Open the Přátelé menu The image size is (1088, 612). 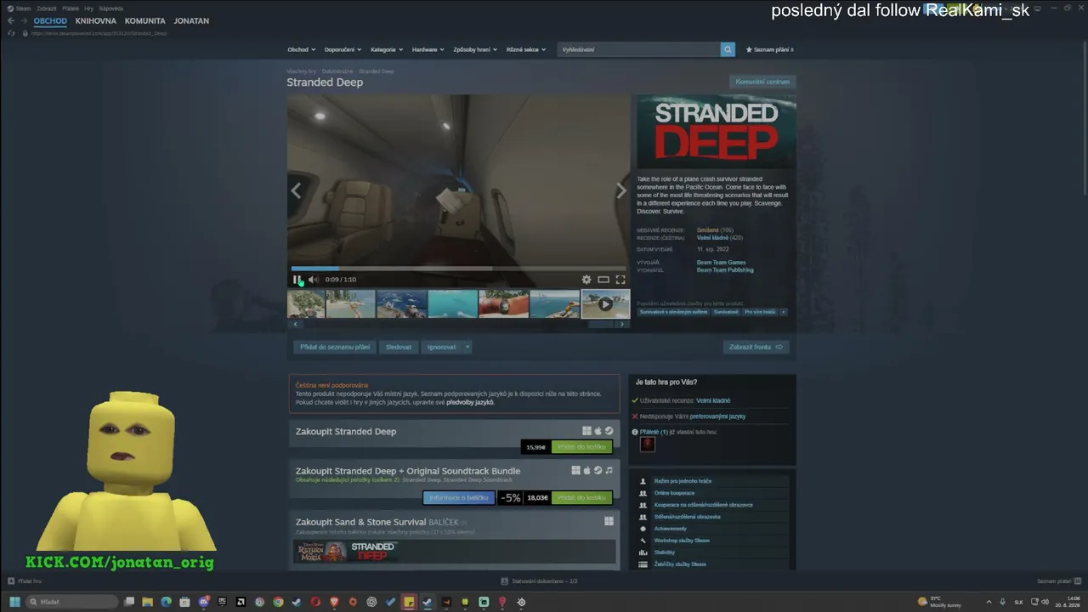point(71,8)
